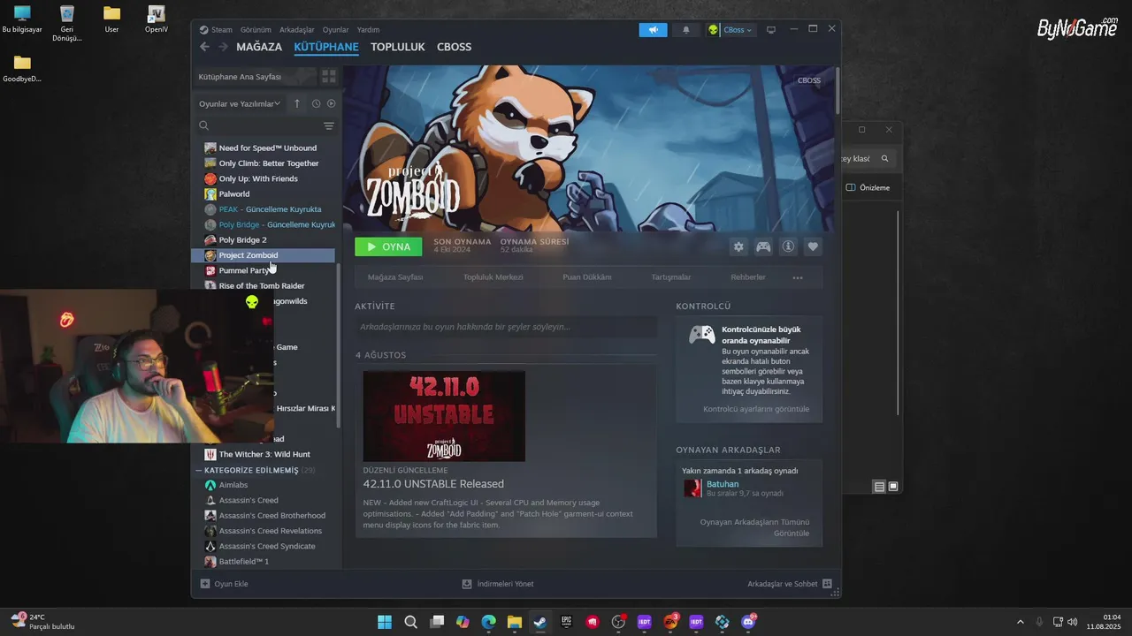This screenshot has height=636, width=1132.
Task: Show recent games clock filter
Action: coord(316,103)
